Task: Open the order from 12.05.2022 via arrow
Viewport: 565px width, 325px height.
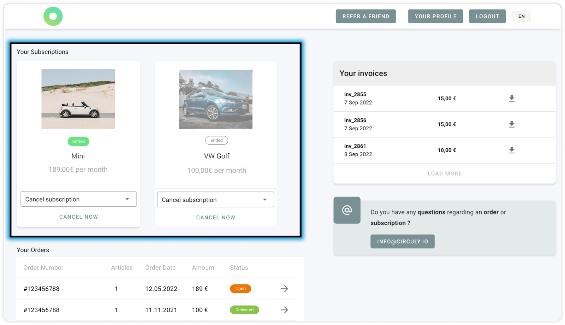Action: coord(285,289)
